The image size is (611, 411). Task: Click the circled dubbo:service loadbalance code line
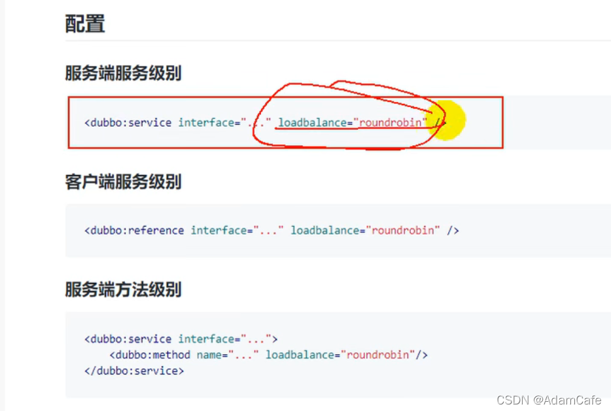pyautogui.click(x=265, y=123)
